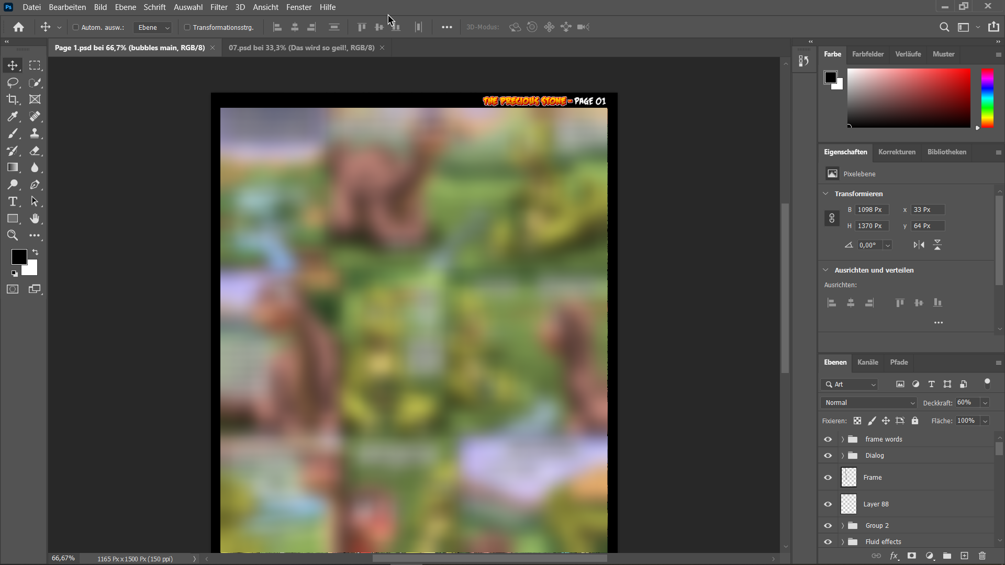This screenshot has width=1005, height=565.
Task: Open the Deckkraft opacity dropdown arrow
Action: pos(985,403)
